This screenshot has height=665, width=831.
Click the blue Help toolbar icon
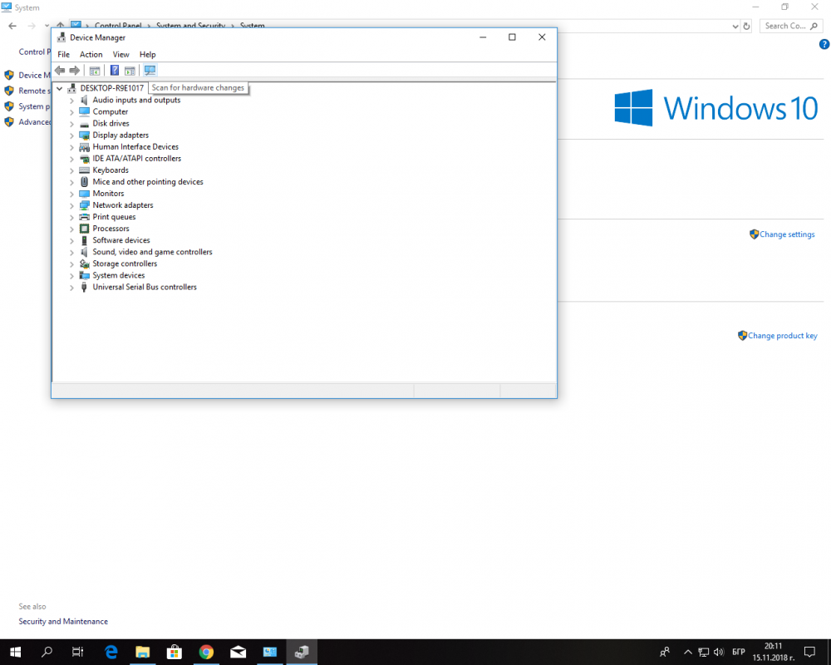pos(115,71)
